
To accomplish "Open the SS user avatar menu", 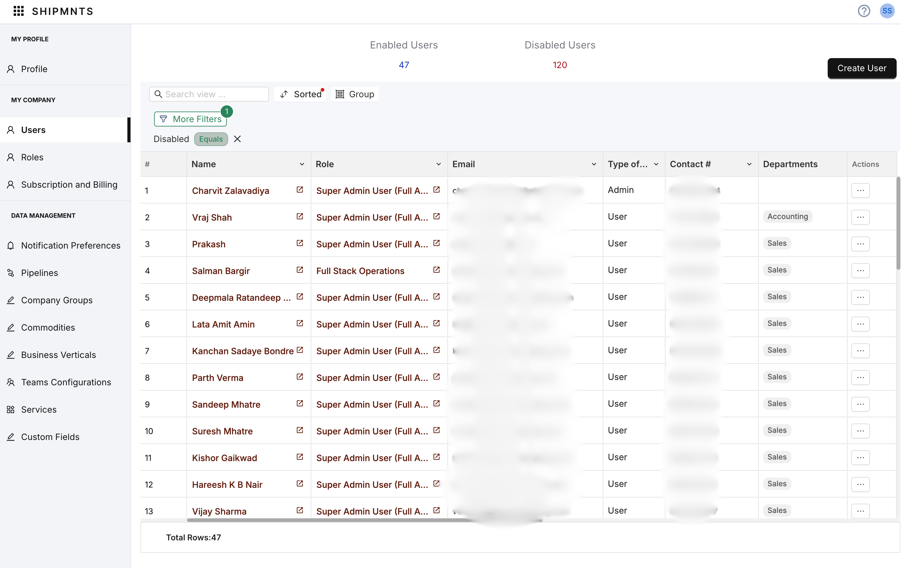I will point(887,11).
